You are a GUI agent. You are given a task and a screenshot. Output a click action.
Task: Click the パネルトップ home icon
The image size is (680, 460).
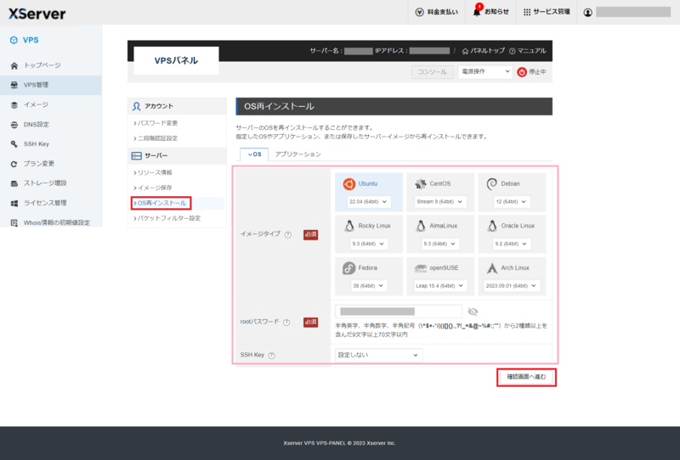[x=465, y=51]
